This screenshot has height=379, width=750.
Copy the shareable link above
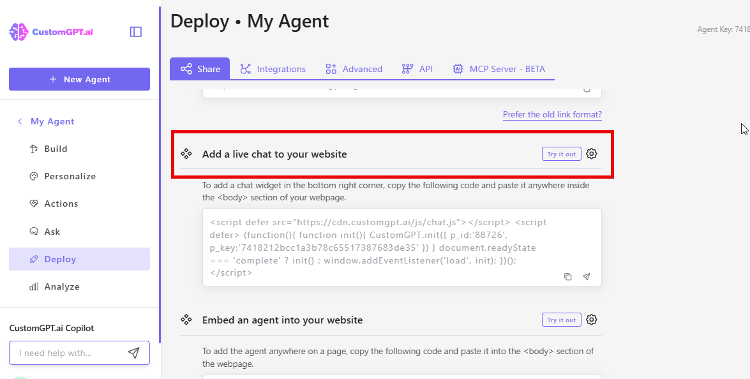tap(587, 89)
